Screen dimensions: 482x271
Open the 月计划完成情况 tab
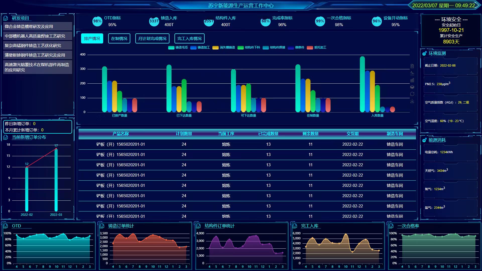tap(152, 38)
